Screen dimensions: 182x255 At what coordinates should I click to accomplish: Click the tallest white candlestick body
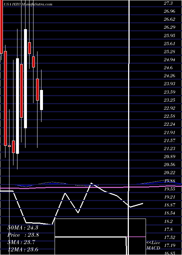click(x=25, y=79)
